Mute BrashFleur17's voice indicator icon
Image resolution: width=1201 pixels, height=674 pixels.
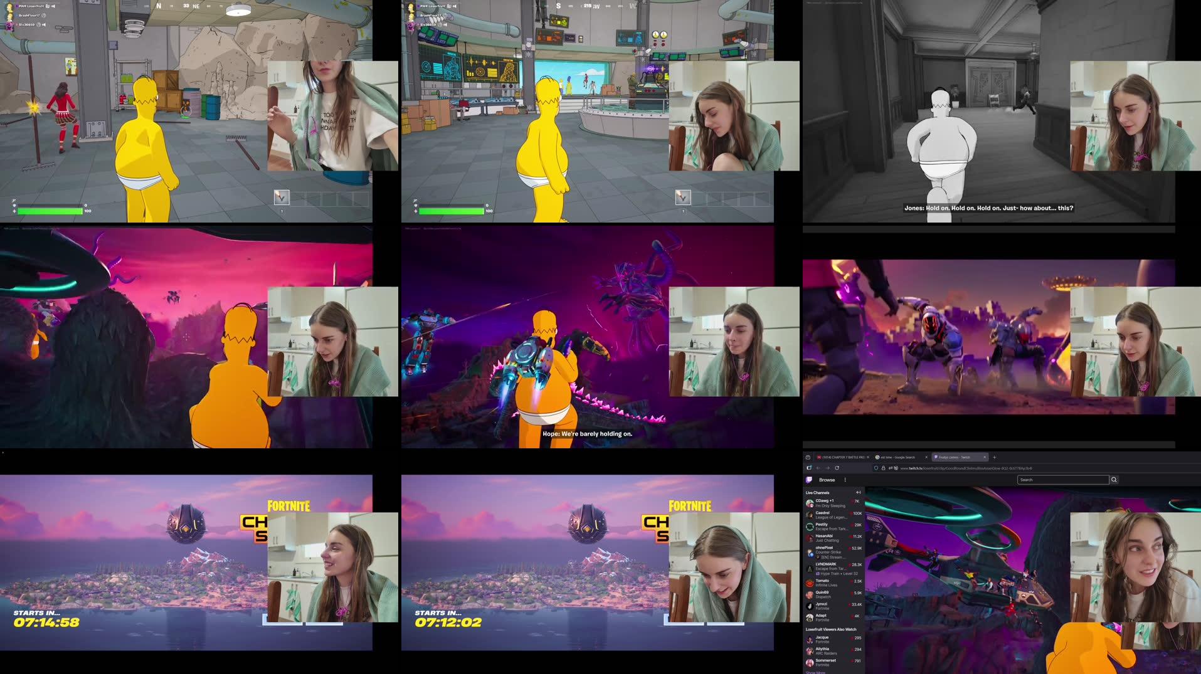click(44, 16)
